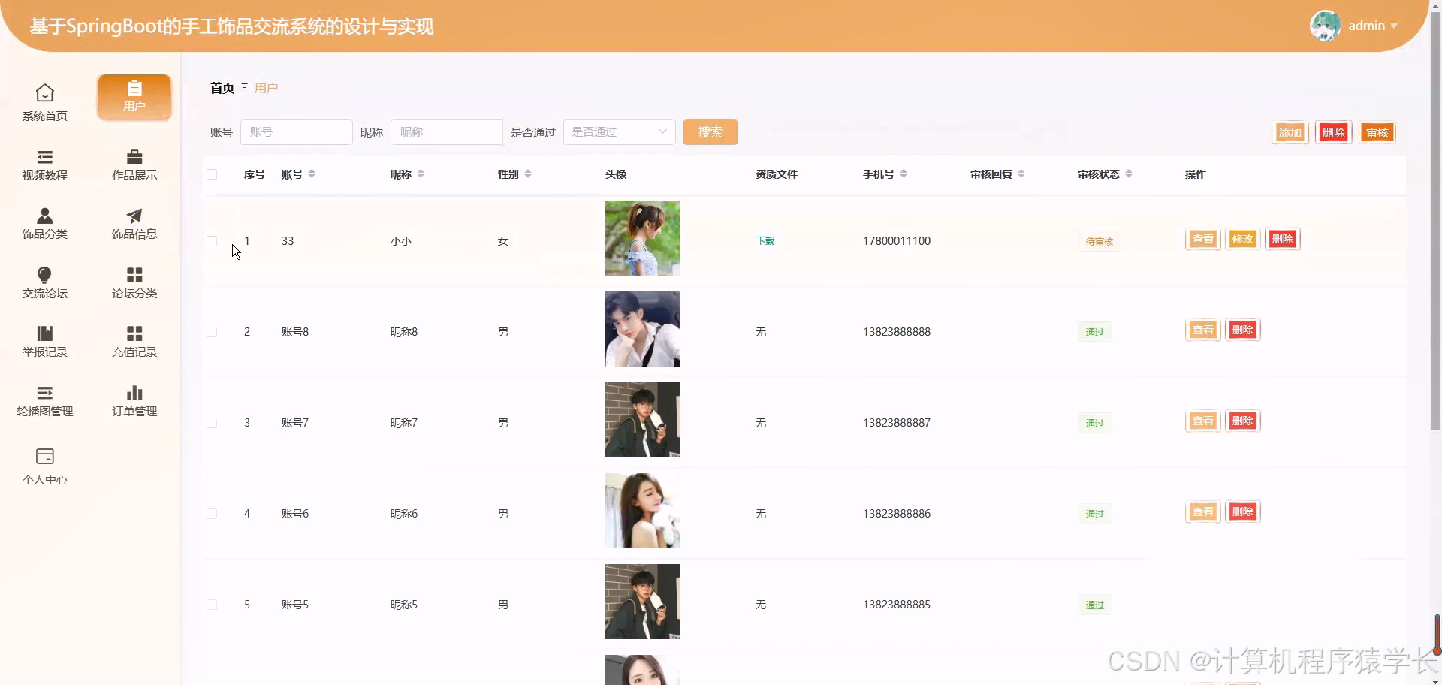
Task: Click the 搜索 button
Action: [710, 132]
